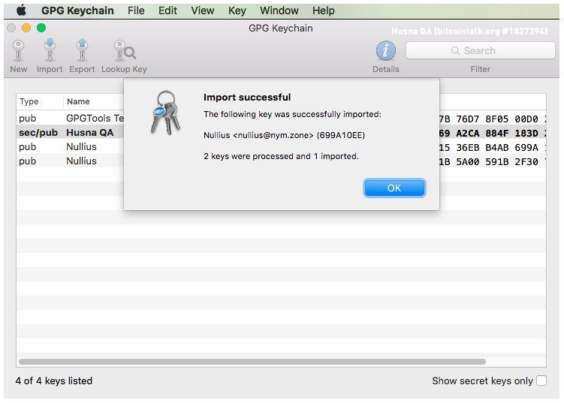Click the Export key toolbar icon
This screenshot has width=564, height=403.
coord(82,50)
